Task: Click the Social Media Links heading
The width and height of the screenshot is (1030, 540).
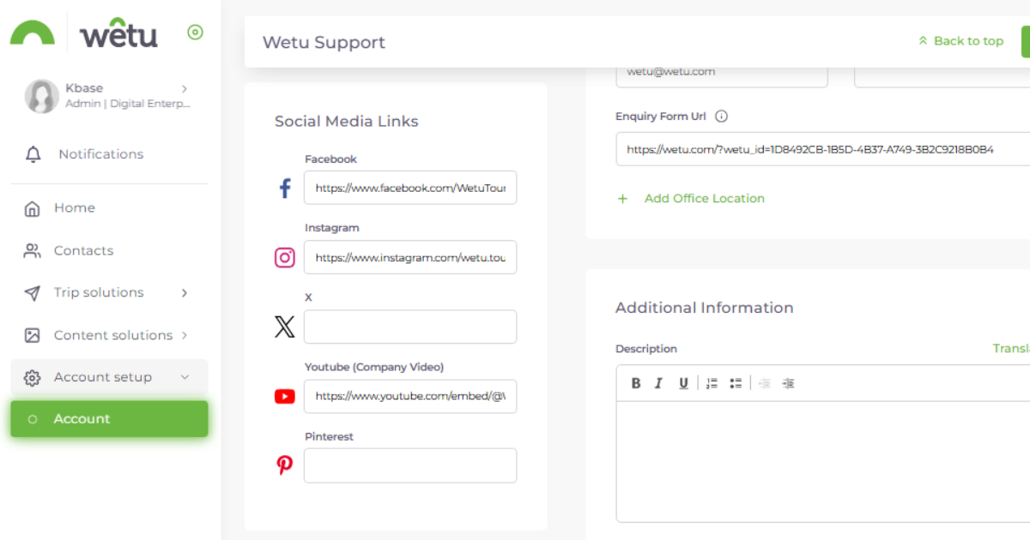Action: point(347,122)
